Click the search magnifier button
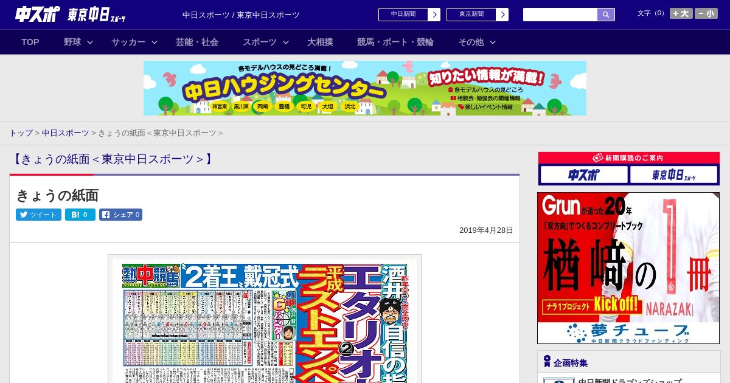This screenshot has height=383, width=730. click(x=606, y=15)
